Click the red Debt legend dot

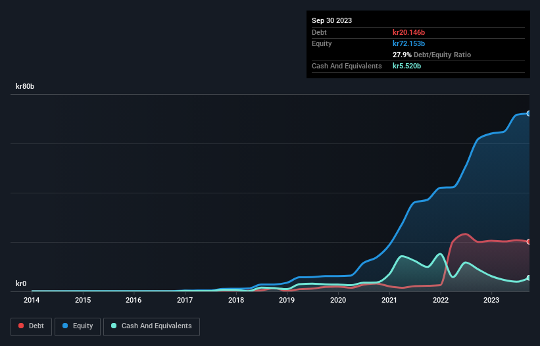point(21,326)
